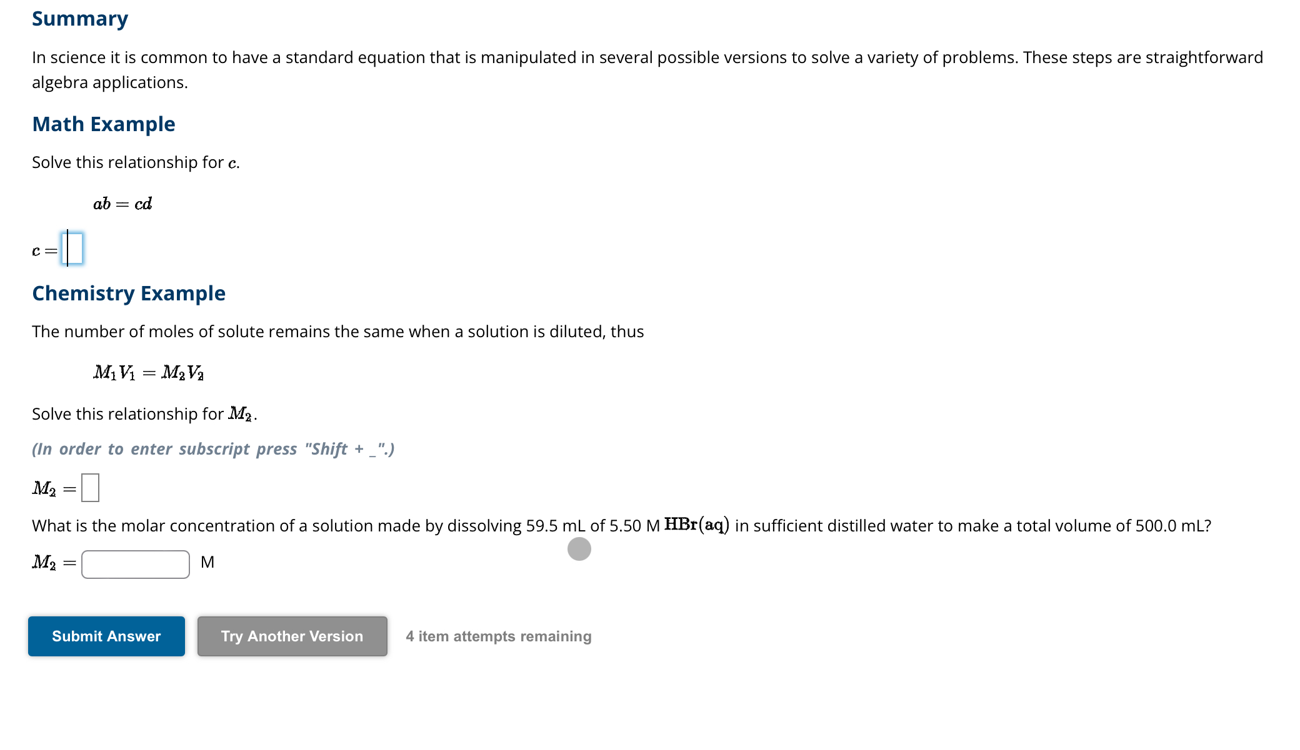Select the gray status circle indicator

coord(579,549)
